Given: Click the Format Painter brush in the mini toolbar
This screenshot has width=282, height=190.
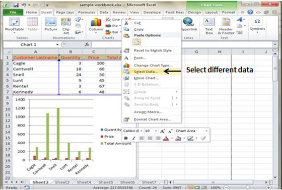Looking at the screenshot, I should click(203, 138).
